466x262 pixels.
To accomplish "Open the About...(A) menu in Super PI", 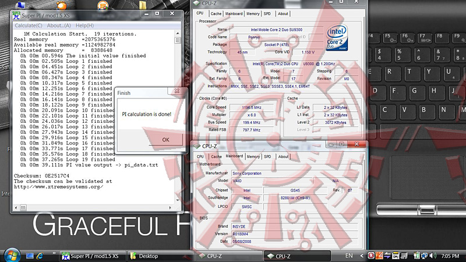I will [x=59, y=26].
